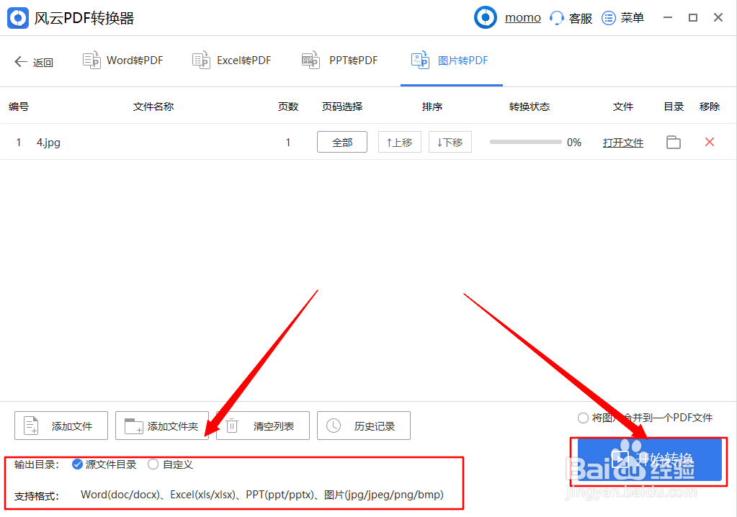The height and width of the screenshot is (517, 737).
Task: Open the 全部 page selection for 4.jpg
Action: point(341,142)
